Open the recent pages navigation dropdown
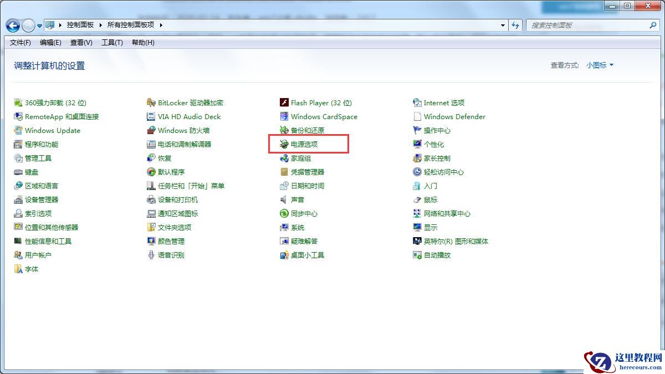This screenshot has width=665, height=374. click(39, 25)
